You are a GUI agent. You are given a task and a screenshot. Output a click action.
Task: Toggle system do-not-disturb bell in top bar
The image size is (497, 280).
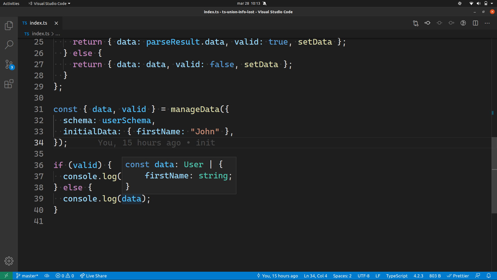tap(264, 3)
